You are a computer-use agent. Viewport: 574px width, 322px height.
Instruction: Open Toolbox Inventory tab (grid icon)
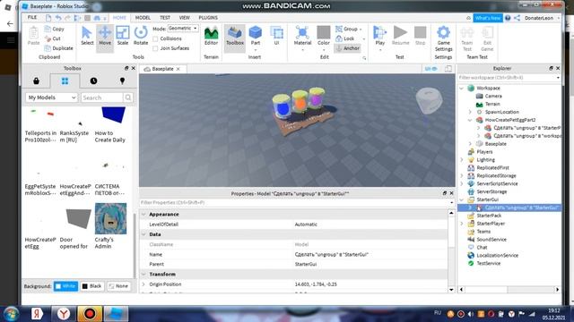tap(65, 81)
